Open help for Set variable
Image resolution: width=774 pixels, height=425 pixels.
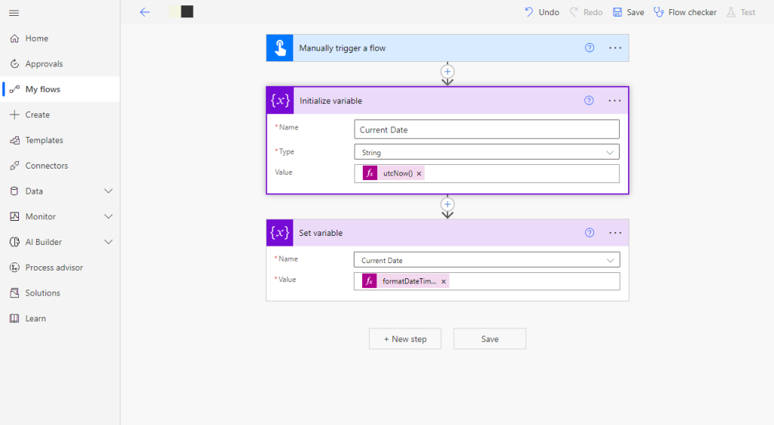point(590,233)
